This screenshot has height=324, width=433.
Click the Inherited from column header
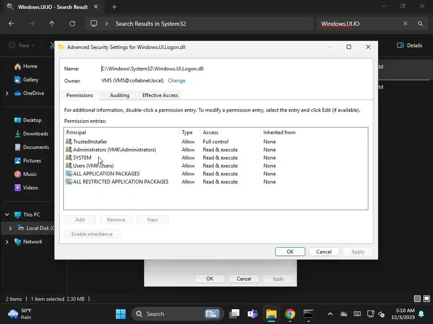click(314, 132)
